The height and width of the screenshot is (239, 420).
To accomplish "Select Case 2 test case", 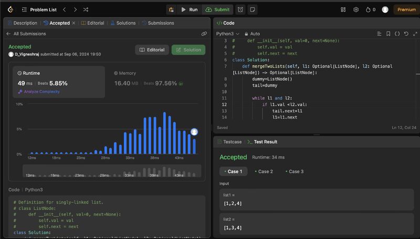I will (264, 171).
